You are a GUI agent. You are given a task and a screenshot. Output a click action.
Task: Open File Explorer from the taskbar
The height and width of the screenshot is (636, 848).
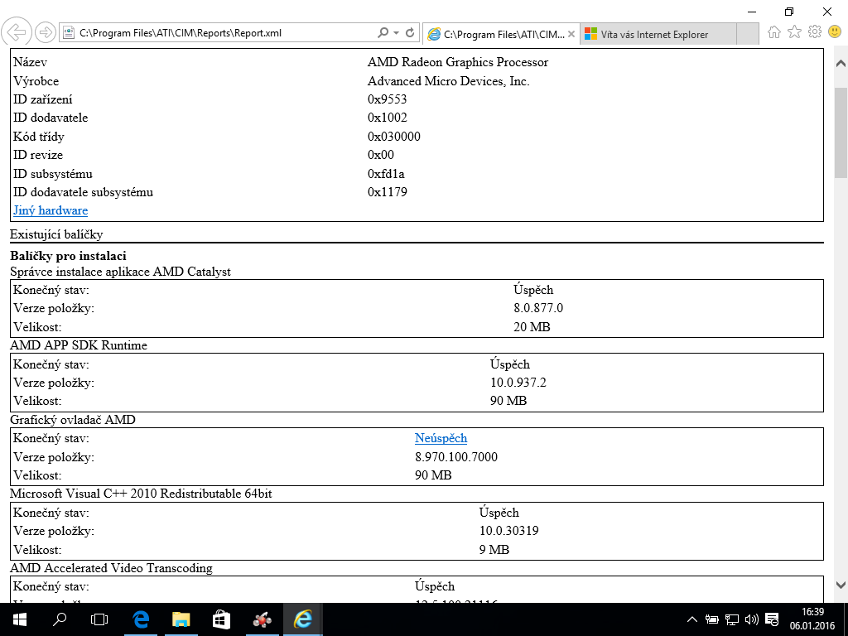click(x=181, y=619)
